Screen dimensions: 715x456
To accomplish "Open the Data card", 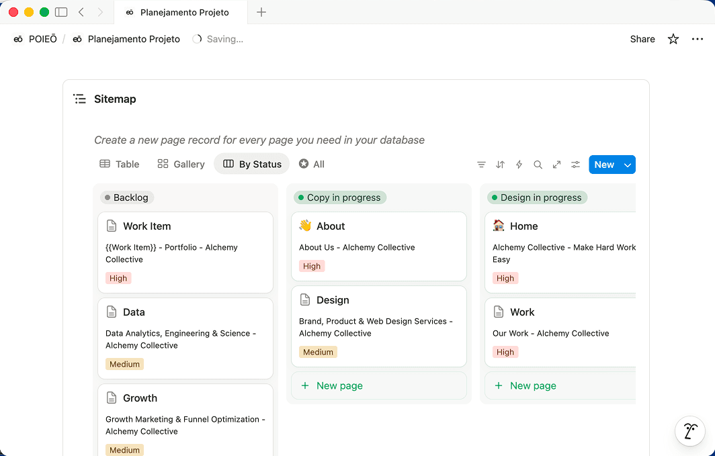I will (185, 338).
